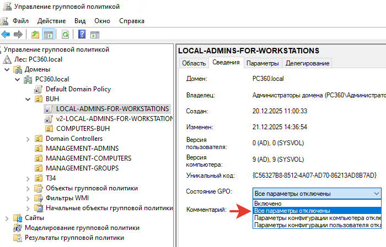Click the Forward arrow toolbar icon
This screenshot has width=386, height=247.
tap(18, 35)
